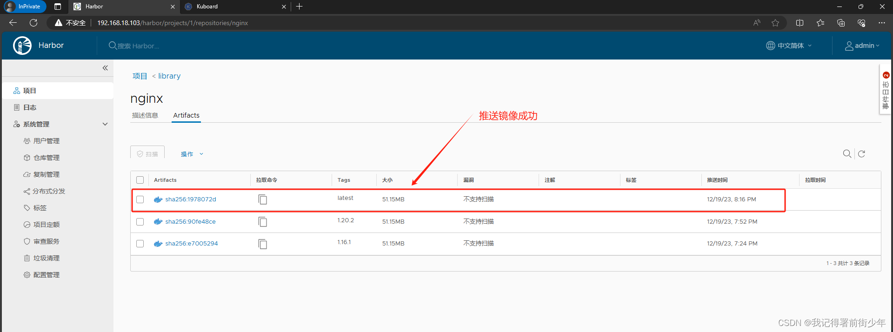Close the Kuboard browser tab
The image size is (893, 332).
coord(284,7)
